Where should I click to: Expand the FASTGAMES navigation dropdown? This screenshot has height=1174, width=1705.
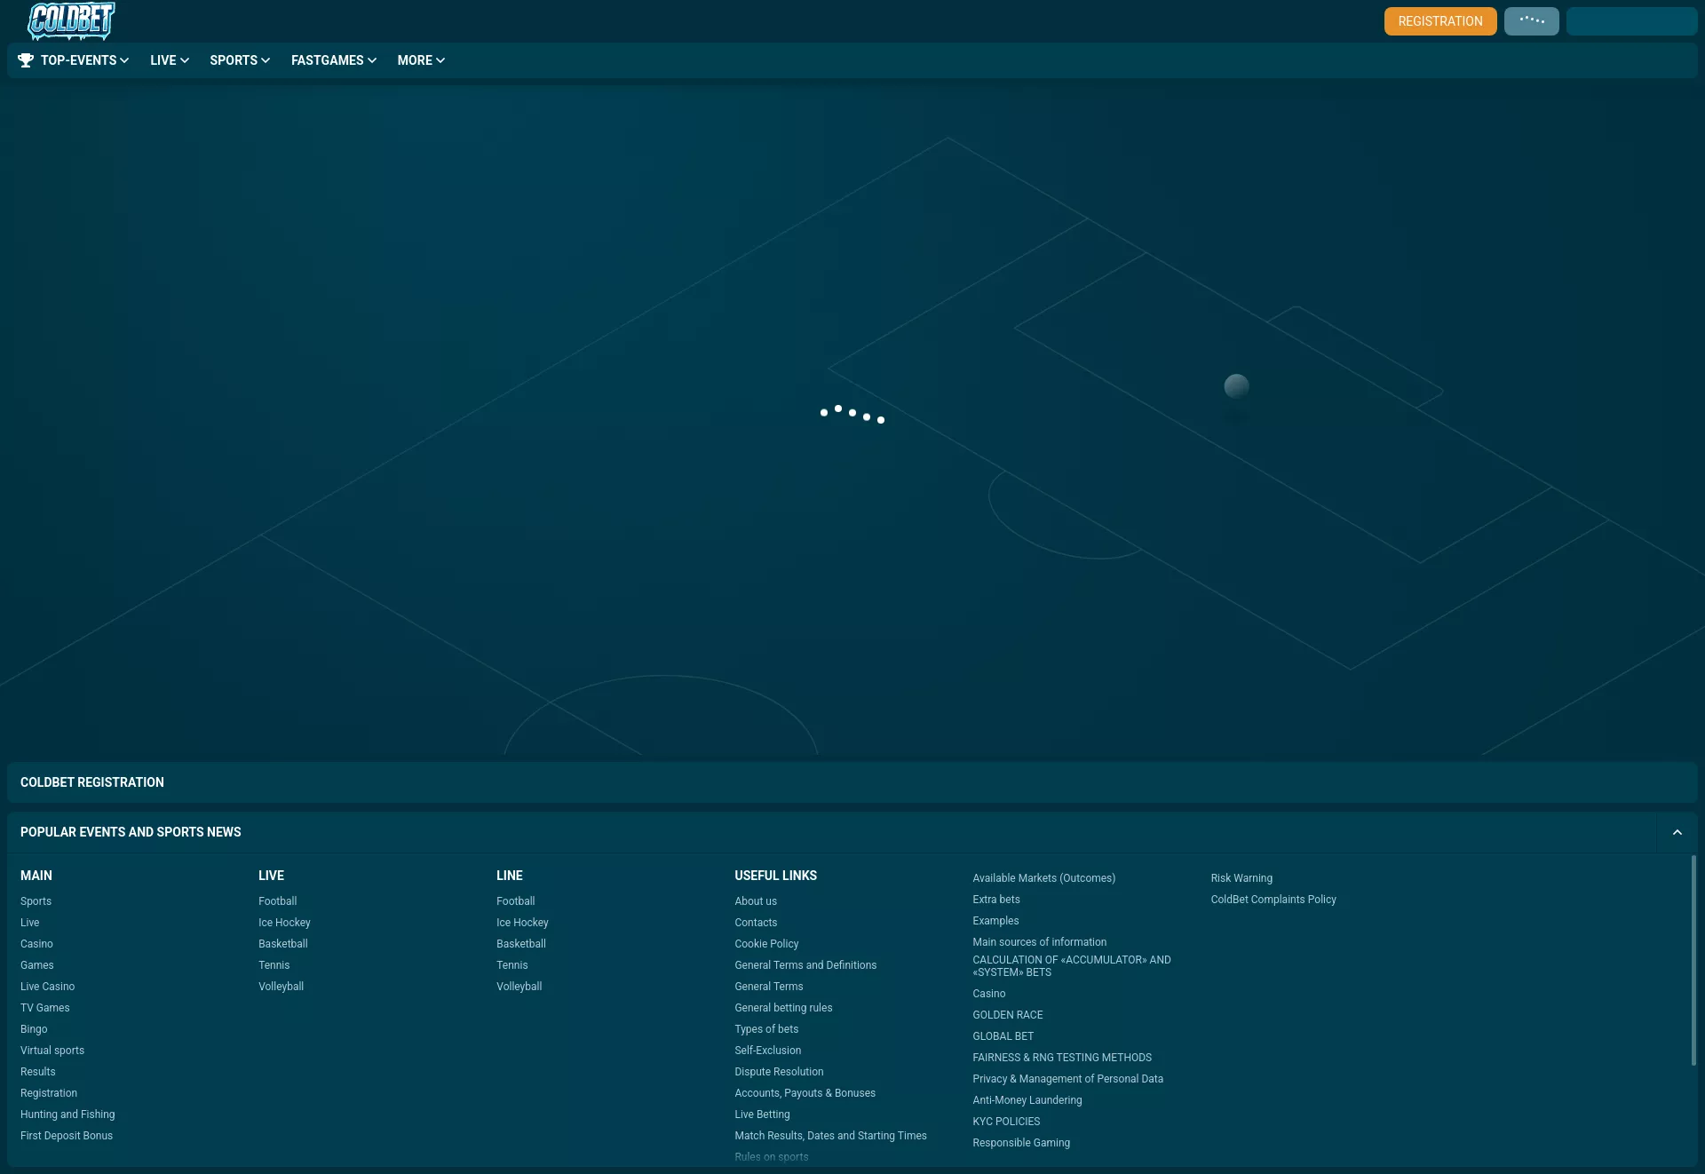click(x=334, y=60)
